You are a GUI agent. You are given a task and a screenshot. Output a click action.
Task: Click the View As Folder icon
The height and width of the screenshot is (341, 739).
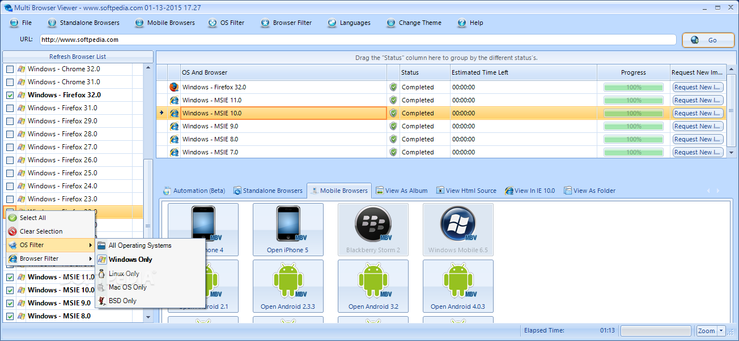pyautogui.click(x=568, y=191)
